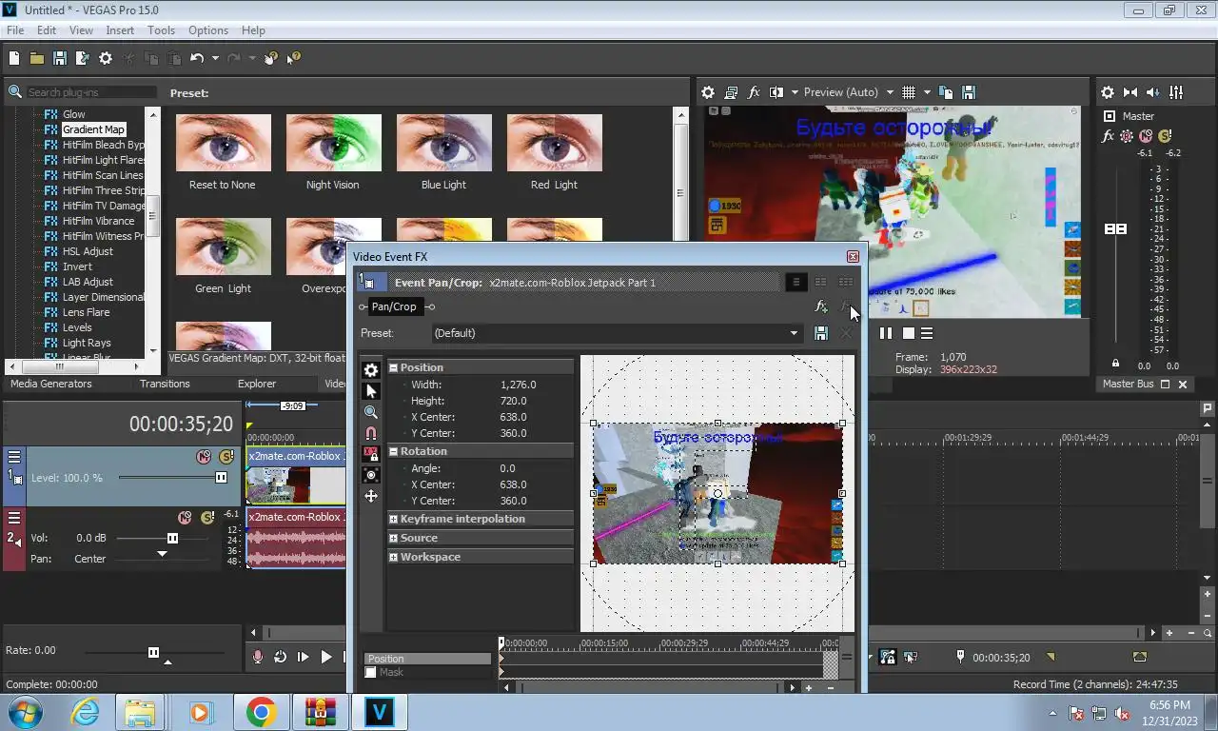Copy snapshot to clipboard in preview
Viewport: 1218px width, 731px height.
coord(946,92)
